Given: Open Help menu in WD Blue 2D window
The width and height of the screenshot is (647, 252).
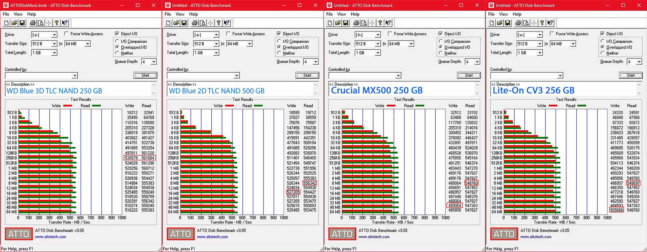Looking at the screenshot, I should [x=193, y=14].
